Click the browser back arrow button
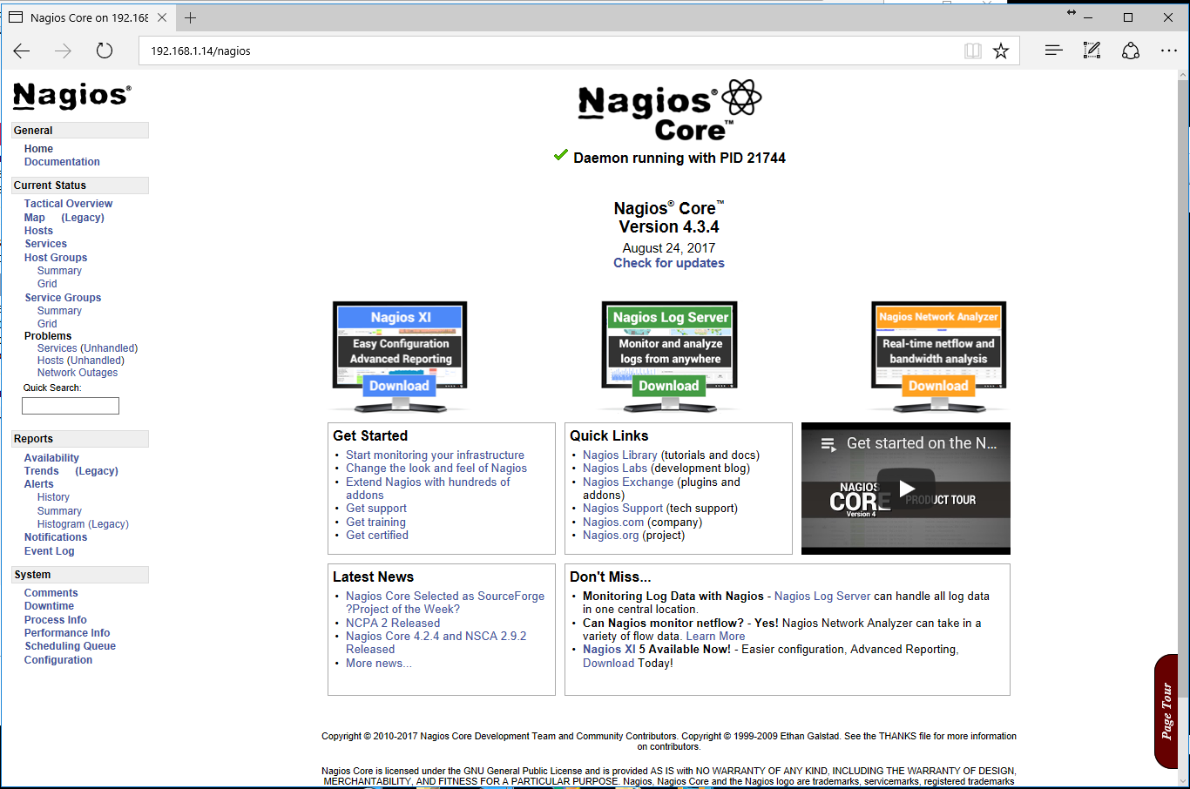This screenshot has height=789, width=1190. click(22, 51)
